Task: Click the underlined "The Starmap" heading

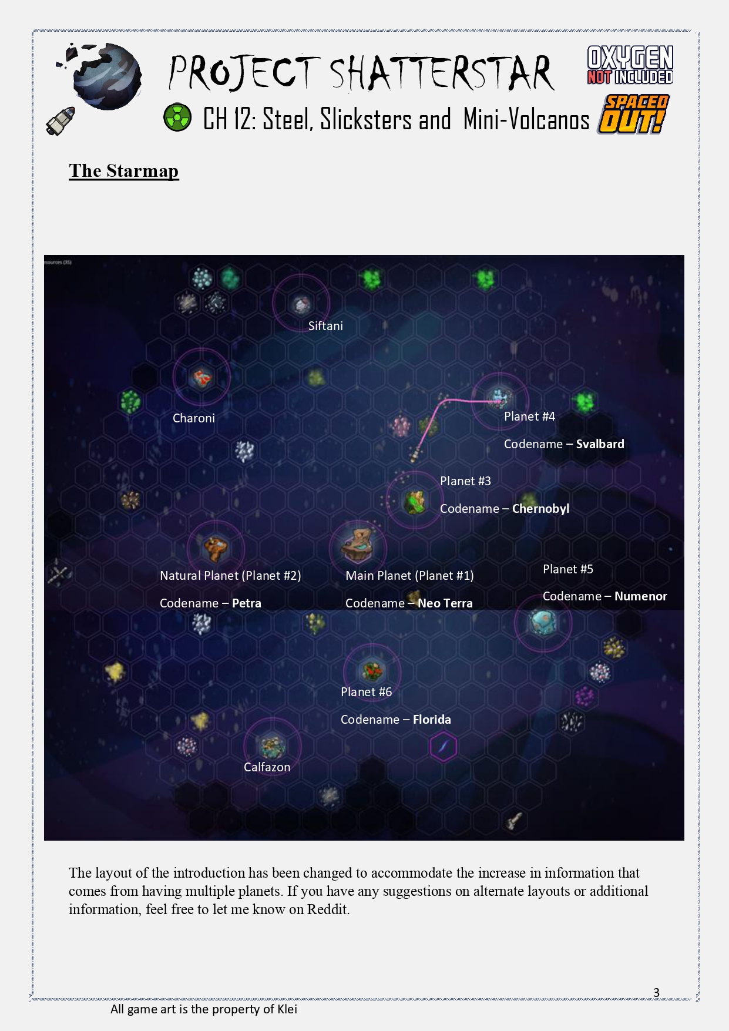Action: coord(124,171)
